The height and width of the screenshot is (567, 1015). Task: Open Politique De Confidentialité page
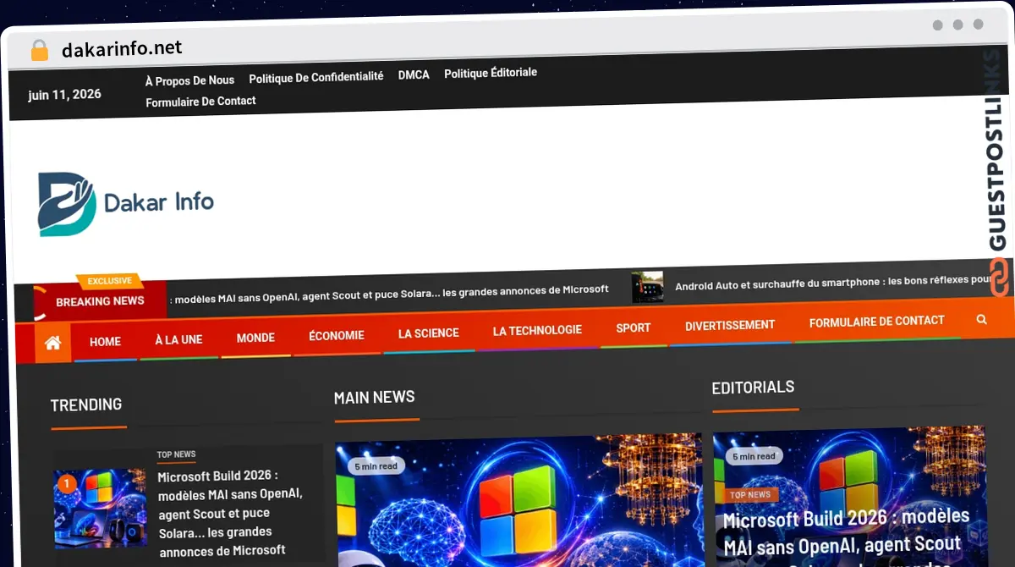(315, 77)
